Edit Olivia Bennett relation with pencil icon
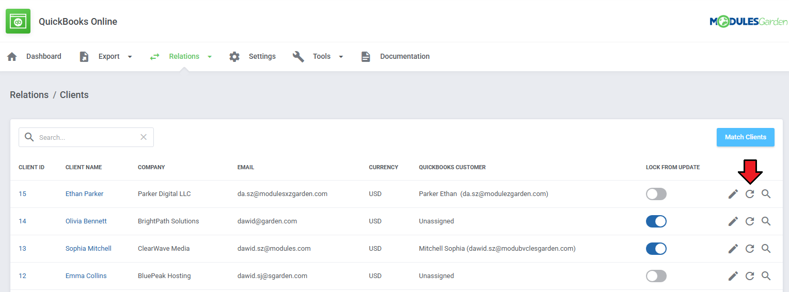789x292 pixels. click(x=733, y=221)
